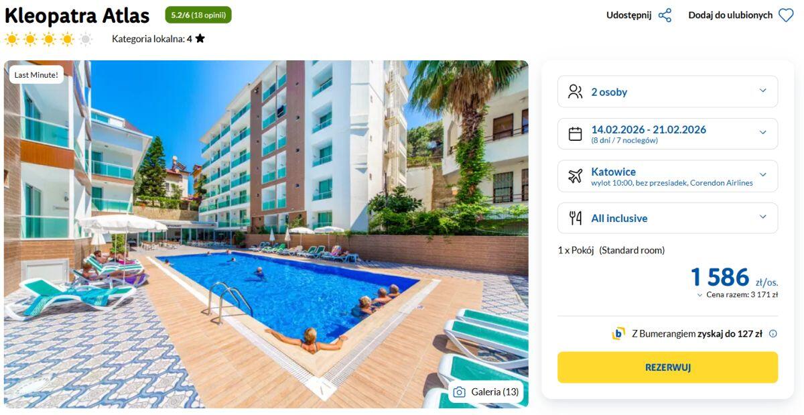Click Dodaj do ulubionych link
This screenshot has height=415, width=804.
(x=730, y=15)
